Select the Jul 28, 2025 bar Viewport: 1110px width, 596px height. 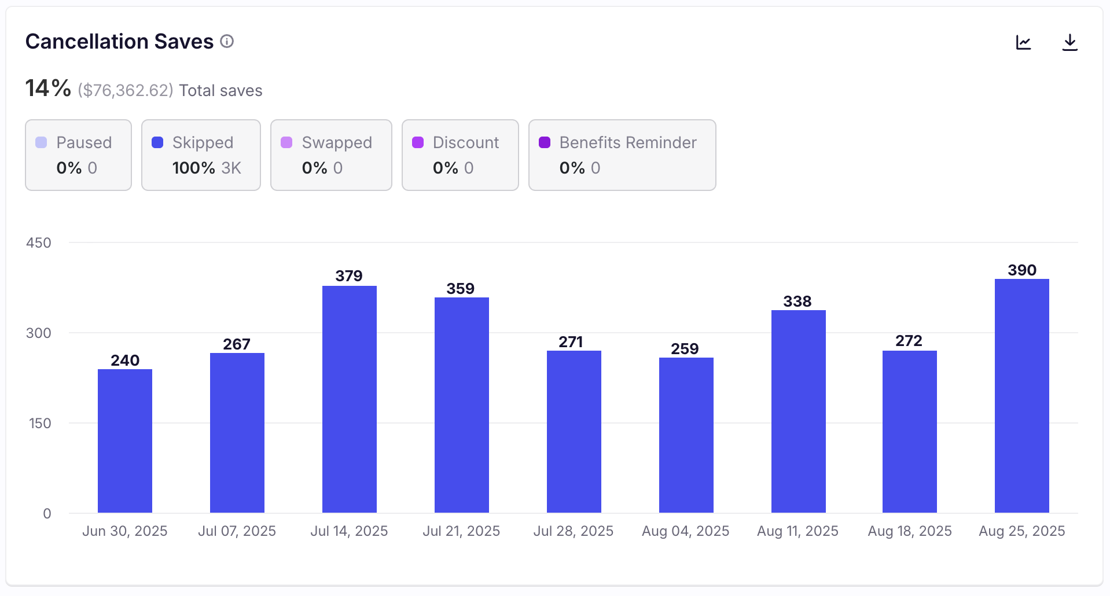tap(574, 431)
